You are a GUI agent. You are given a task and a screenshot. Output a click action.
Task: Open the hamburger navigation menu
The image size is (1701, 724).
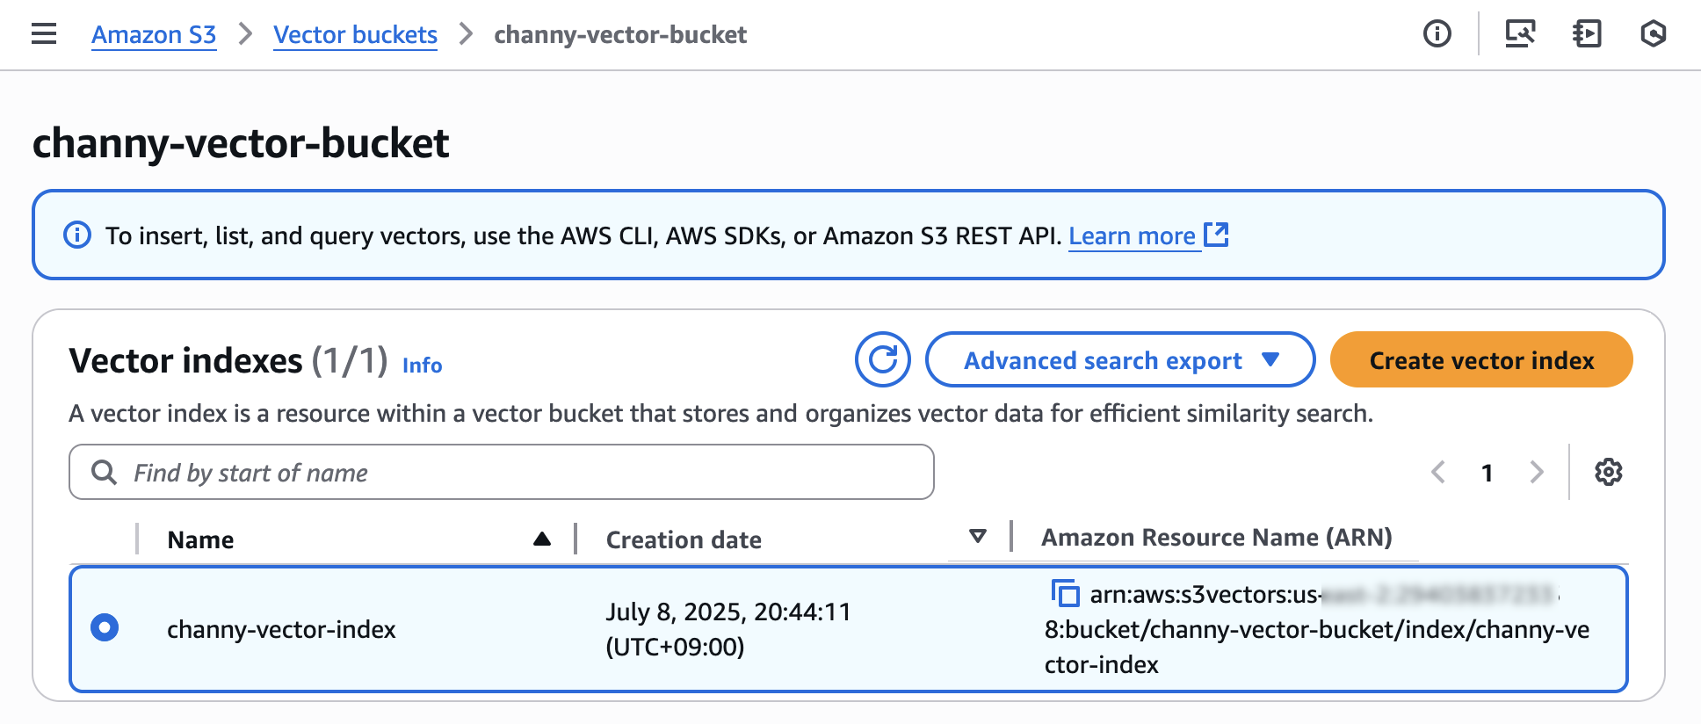click(43, 34)
